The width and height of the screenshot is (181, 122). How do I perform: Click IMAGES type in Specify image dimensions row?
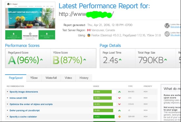(131, 92)
